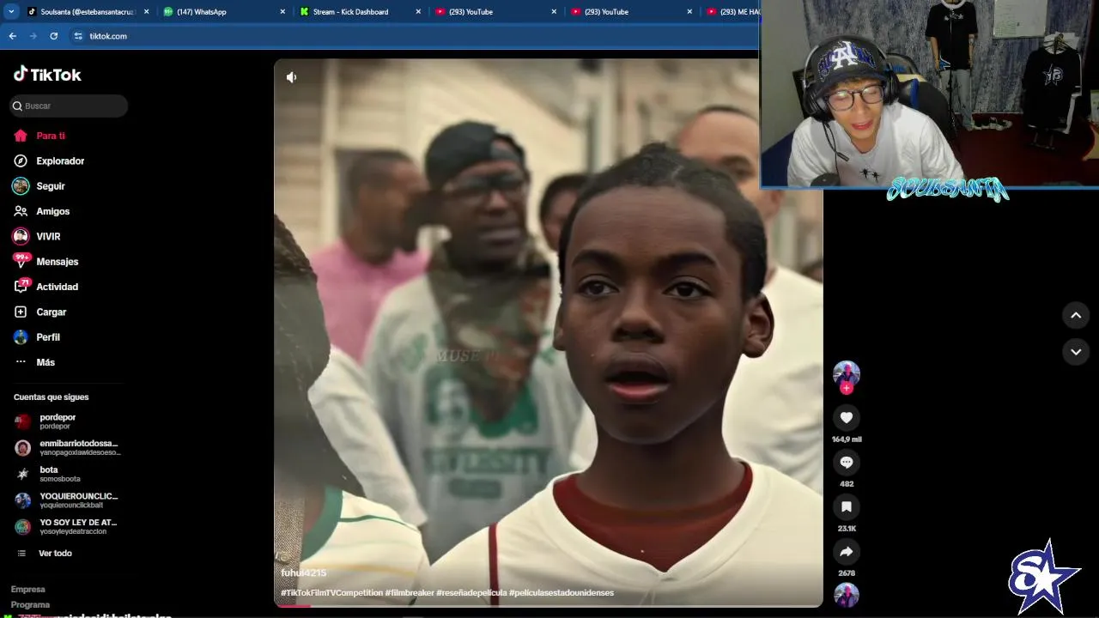Open the #peliculasestadounidenses hashtag
Viewport: 1099px width, 618px height.
click(561, 593)
